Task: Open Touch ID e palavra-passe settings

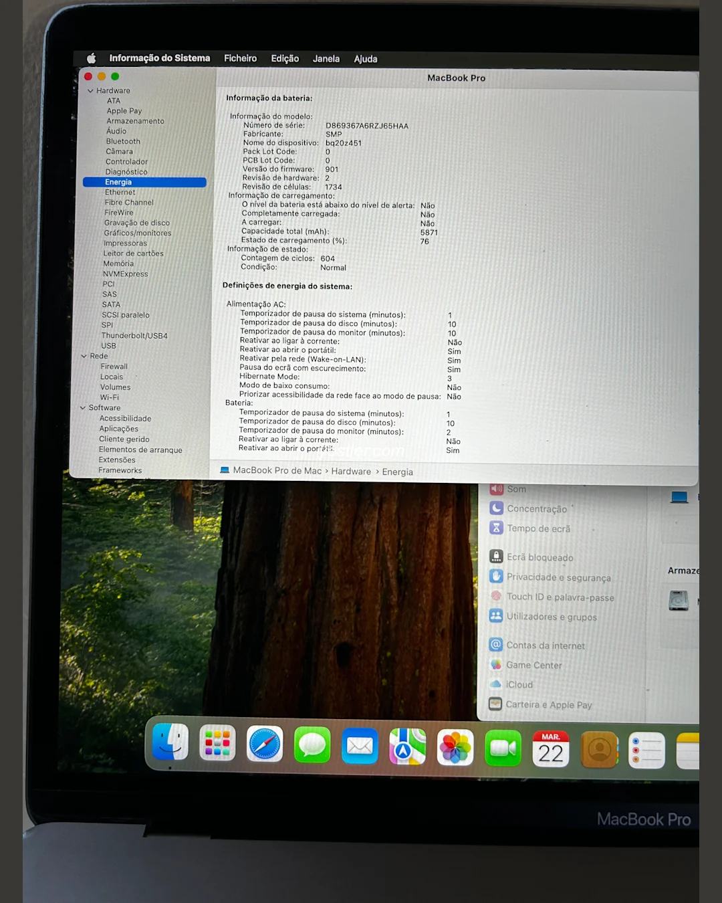Action: pyautogui.click(x=560, y=597)
